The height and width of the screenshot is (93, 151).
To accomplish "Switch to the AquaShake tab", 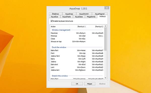I will [x=66, y=17].
